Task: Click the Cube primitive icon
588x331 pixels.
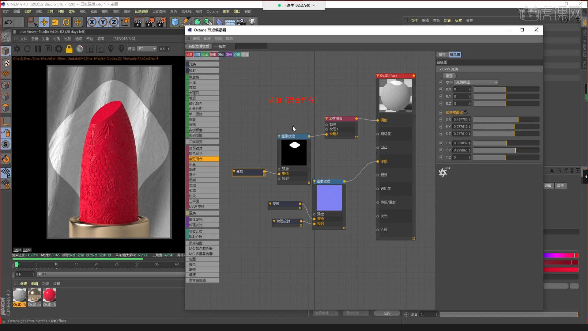Action: click(x=175, y=22)
